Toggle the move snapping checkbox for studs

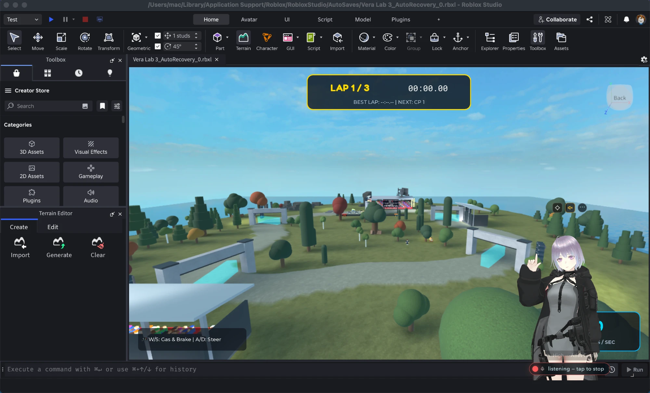[158, 35]
